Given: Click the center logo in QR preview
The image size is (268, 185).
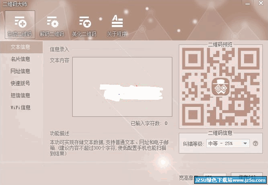Looking at the screenshot, I should [220, 87].
